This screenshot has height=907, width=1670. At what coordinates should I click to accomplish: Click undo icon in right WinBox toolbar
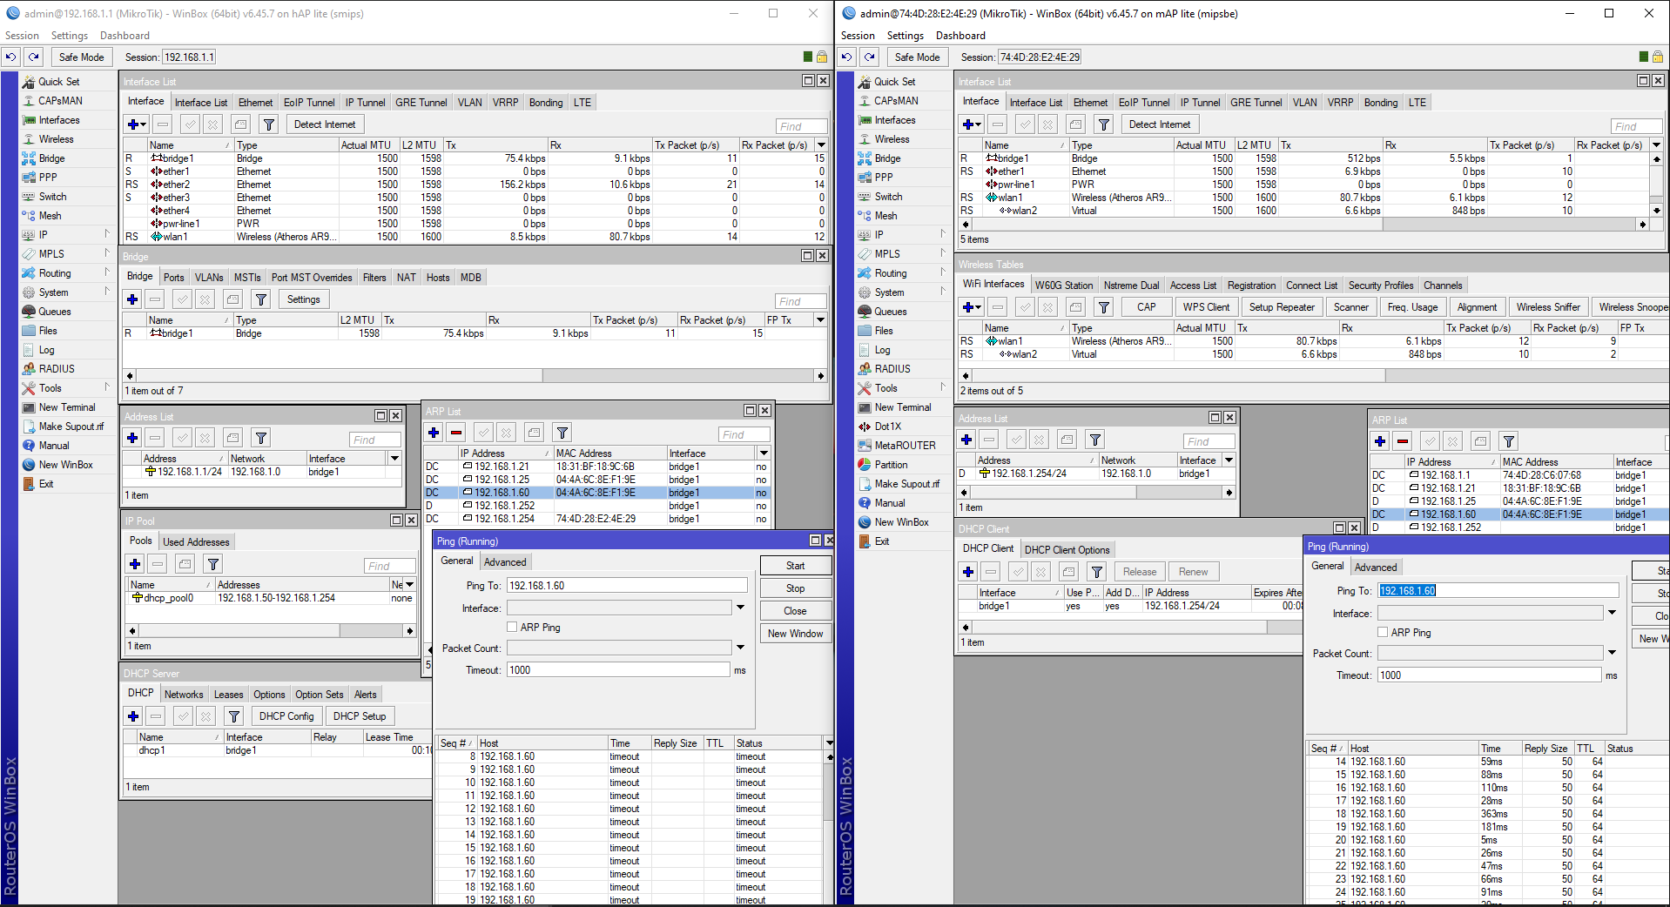coord(846,57)
